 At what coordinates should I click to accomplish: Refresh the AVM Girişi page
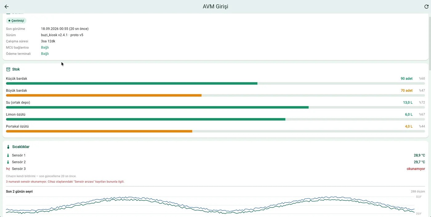(426, 6)
